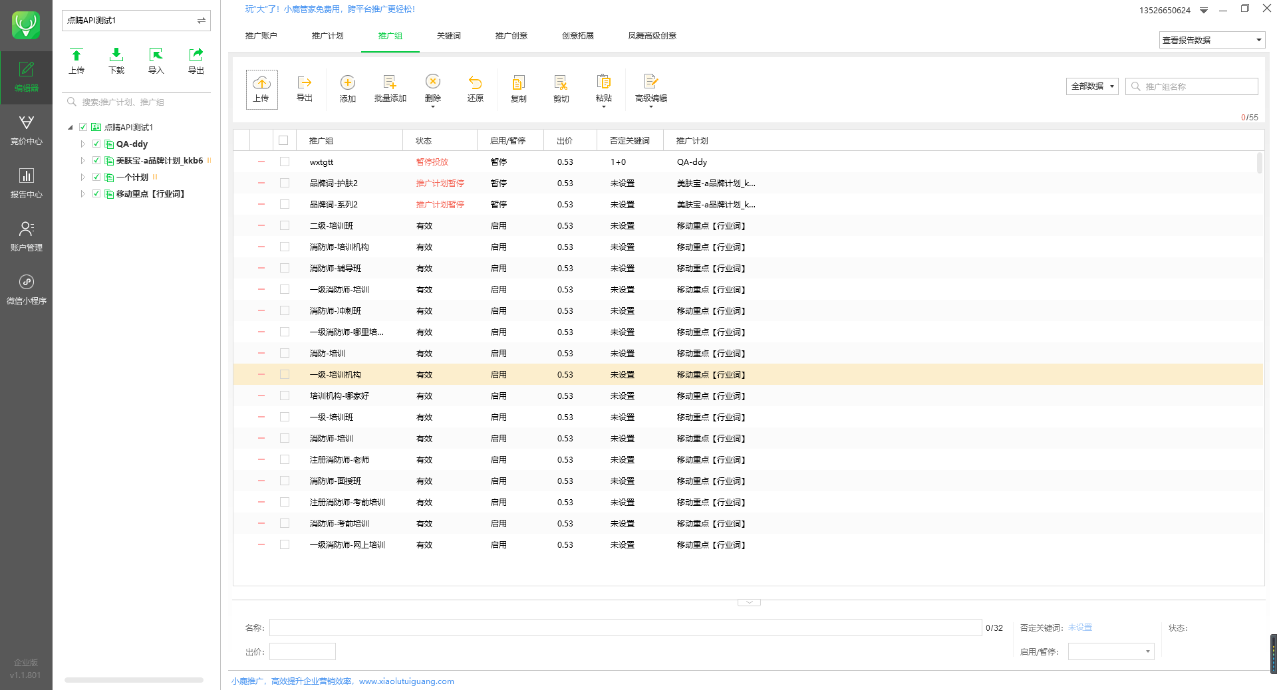The width and height of the screenshot is (1277, 690).
Task: Click the restore undo icon
Action: pos(475,82)
